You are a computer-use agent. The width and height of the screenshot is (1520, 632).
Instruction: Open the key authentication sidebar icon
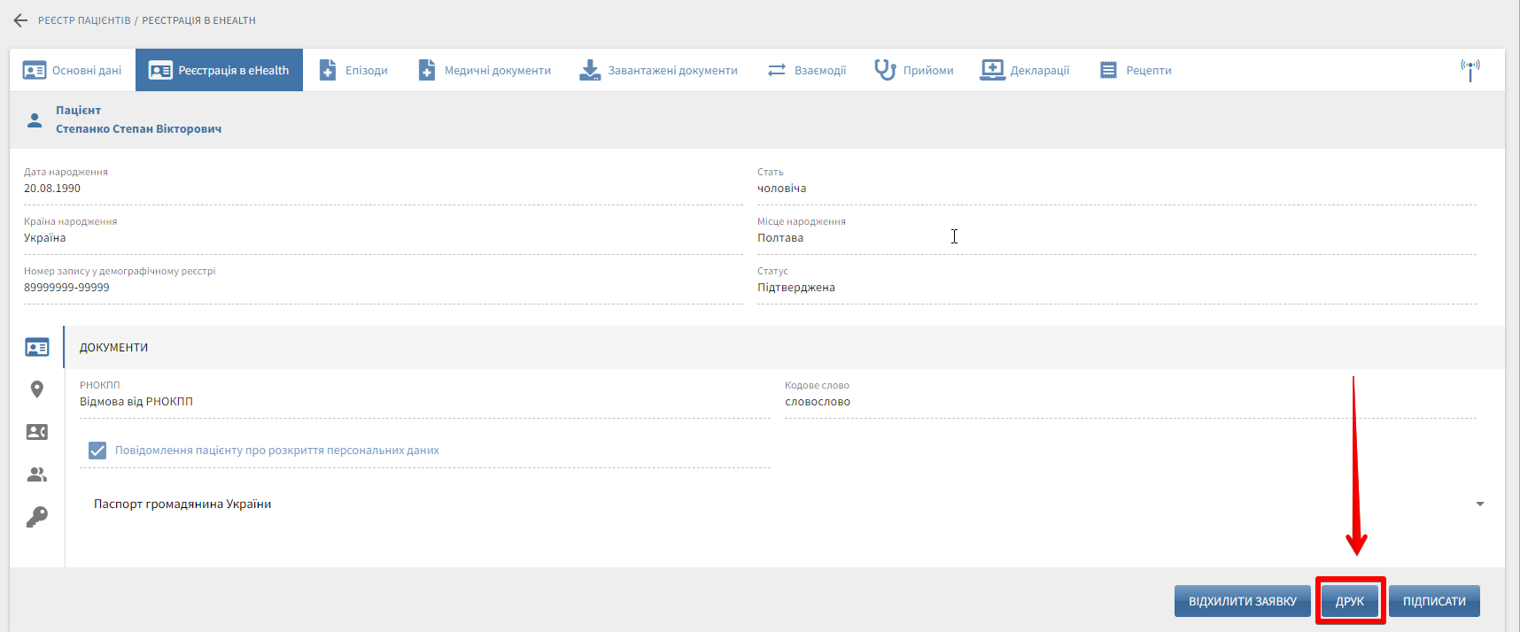pyautogui.click(x=37, y=517)
